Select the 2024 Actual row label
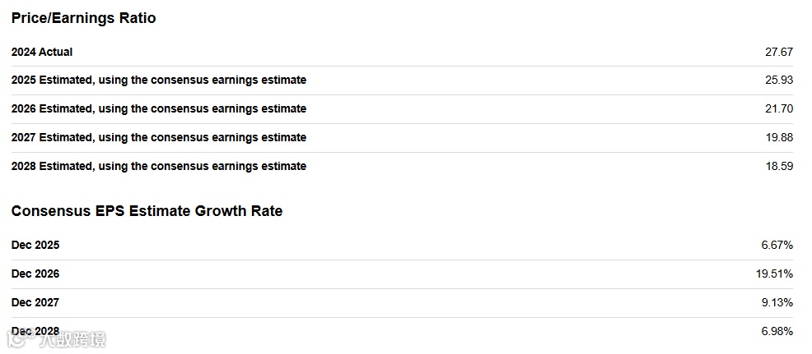 (x=42, y=52)
